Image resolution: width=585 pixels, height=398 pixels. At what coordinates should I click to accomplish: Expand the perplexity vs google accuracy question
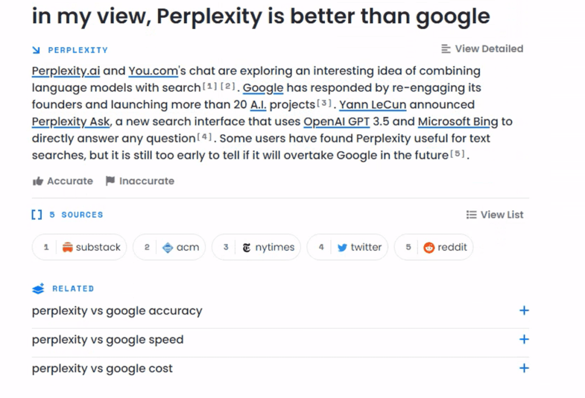pos(524,310)
